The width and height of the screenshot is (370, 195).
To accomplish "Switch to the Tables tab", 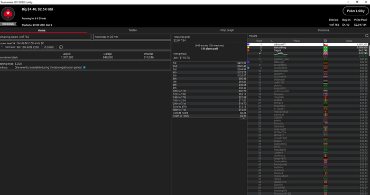I will (x=133, y=31).
